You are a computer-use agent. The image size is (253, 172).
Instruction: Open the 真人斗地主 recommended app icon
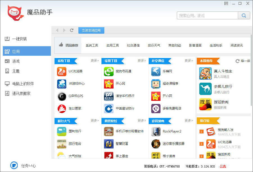tap(205, 73)
